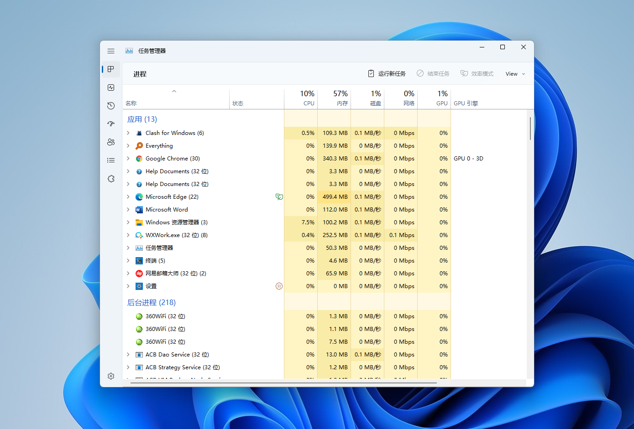This screenshot has width=634, height=429.
Task: Click the 任务管理器 process row icon
Action: (x=139, y=248)
